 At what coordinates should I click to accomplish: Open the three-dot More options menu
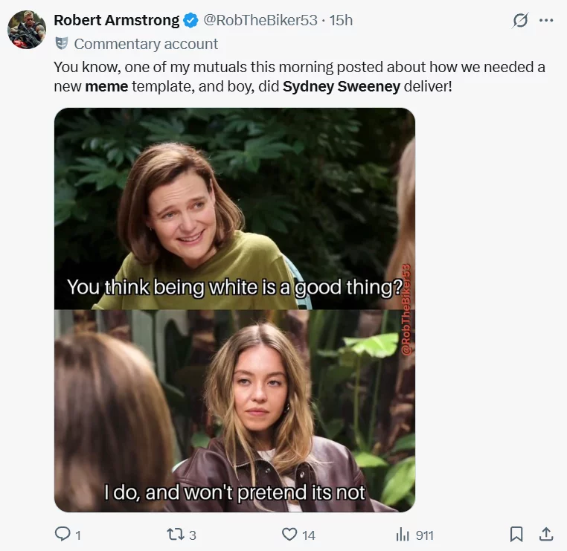546,21
